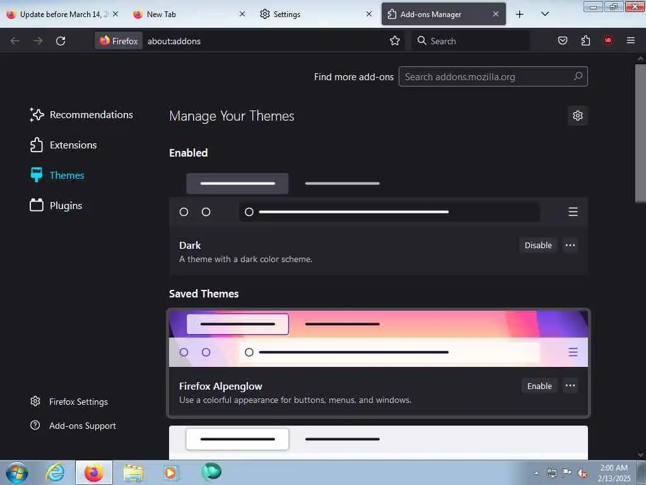This screenshot has width=646, height=485.
Task: Click the Dark theme preview image
Action: pos(379,198)
